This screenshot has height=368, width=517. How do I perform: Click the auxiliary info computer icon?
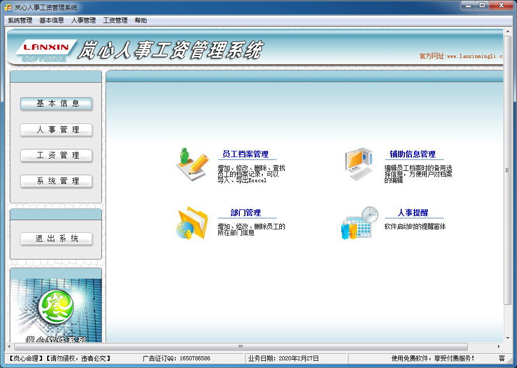(359, 164)
